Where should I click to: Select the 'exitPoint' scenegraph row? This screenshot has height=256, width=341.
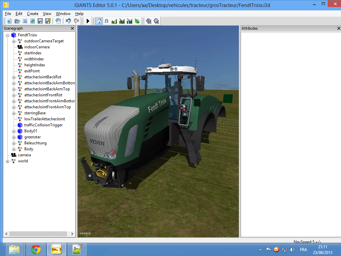[32, 71]
